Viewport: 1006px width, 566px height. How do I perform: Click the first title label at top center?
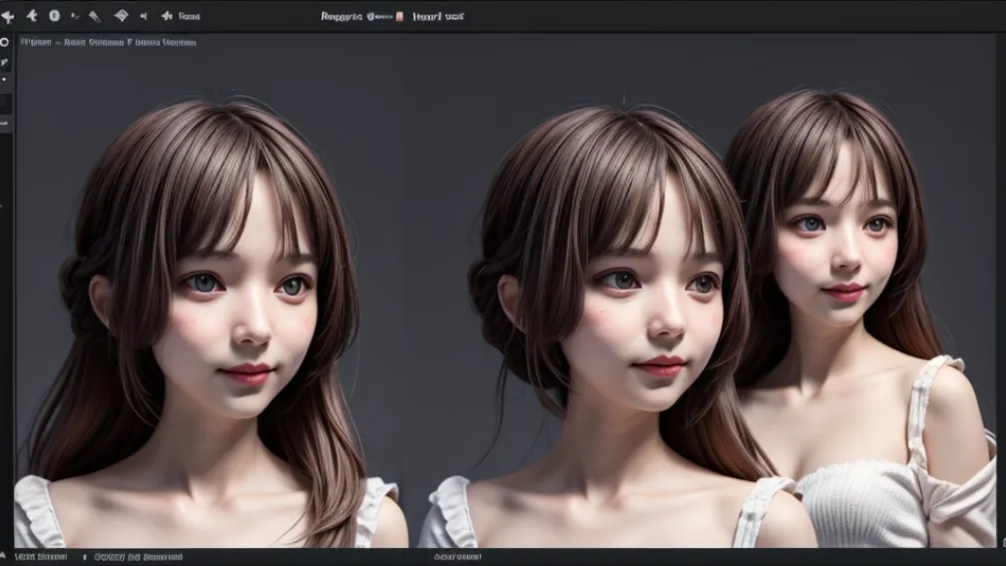[340, 16]
